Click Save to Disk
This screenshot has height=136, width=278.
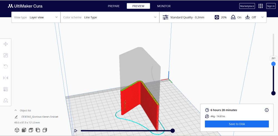click(x=237, y=124)
